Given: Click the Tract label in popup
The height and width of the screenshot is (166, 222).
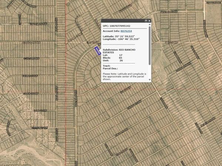Looking at the screenshot, I should point(107,66).
